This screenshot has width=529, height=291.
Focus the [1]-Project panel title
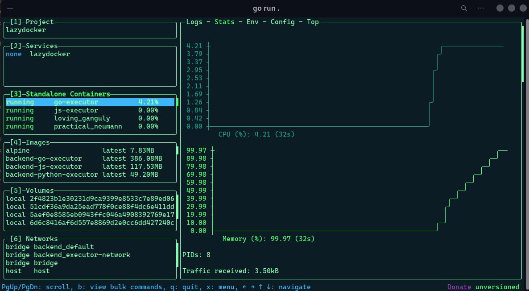pyautogui.click(x=32, y=22)
